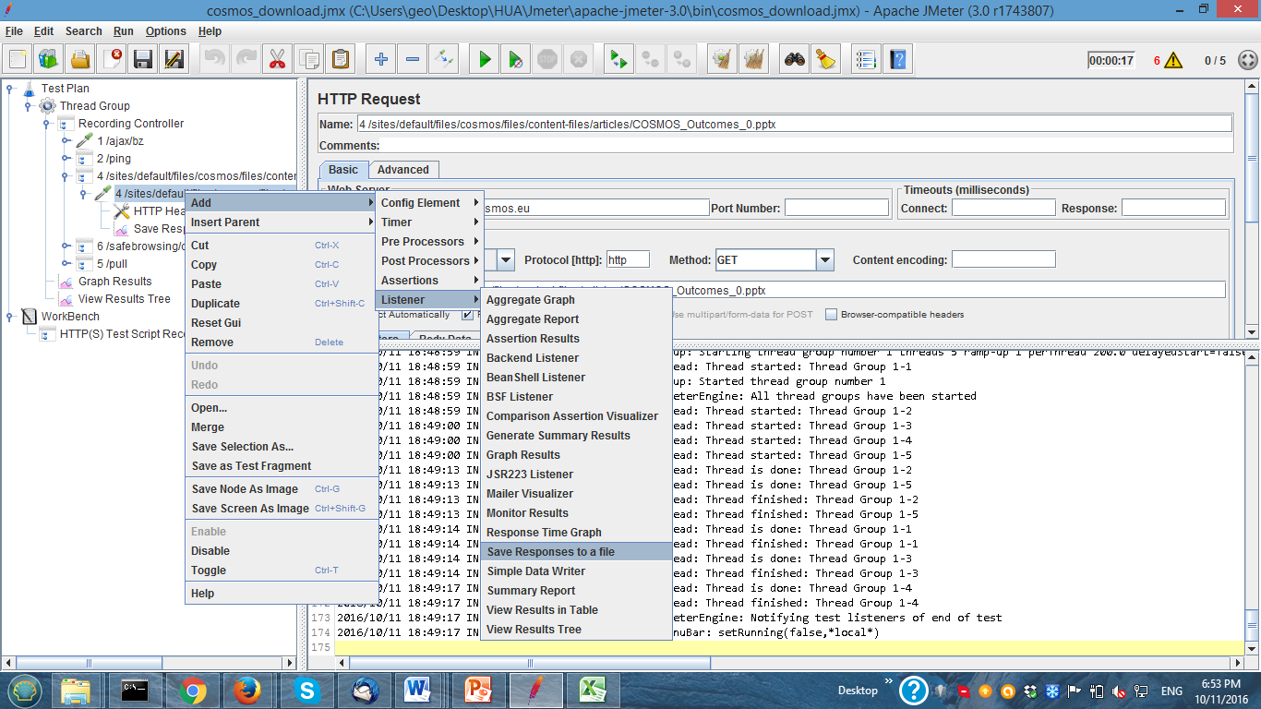Choose Duplicate in the context menu
Screen dimensions: 1261x709
coord(281,304)
